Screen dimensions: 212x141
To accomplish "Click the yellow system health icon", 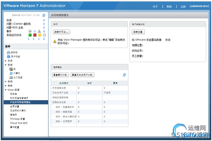I will pyautogui.click(x=40, y=35).
